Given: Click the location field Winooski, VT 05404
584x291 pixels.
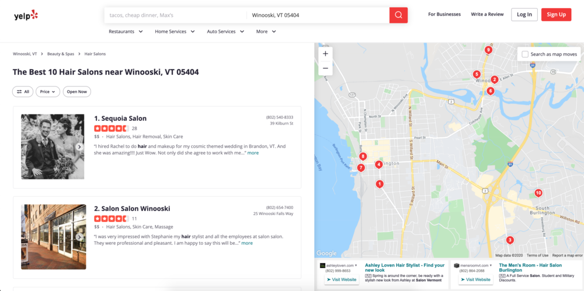Looking at the screenshot, I should pyautogui.click(x=318, y=15).
